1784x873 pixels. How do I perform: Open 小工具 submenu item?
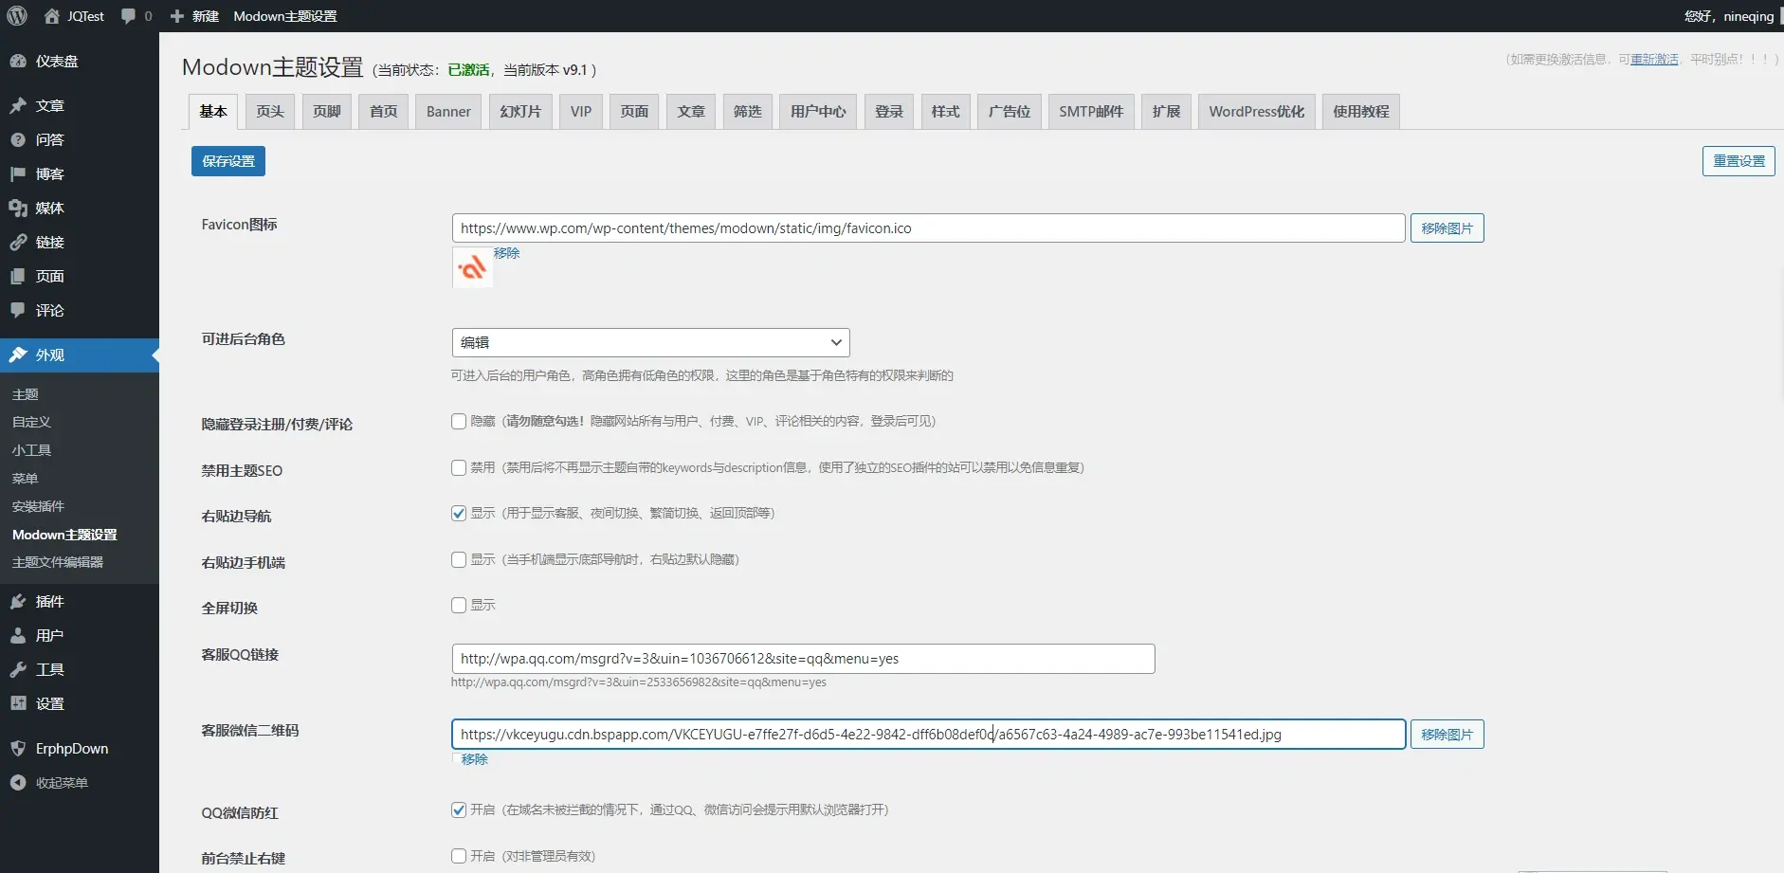click(x=31, y=450)
